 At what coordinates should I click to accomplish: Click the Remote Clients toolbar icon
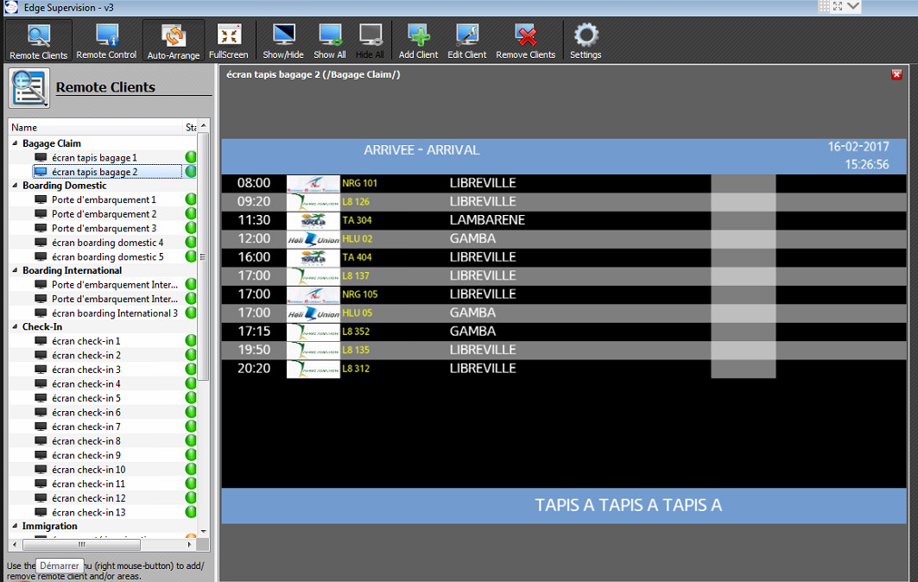pyautogui.click(x=38, y=41)
